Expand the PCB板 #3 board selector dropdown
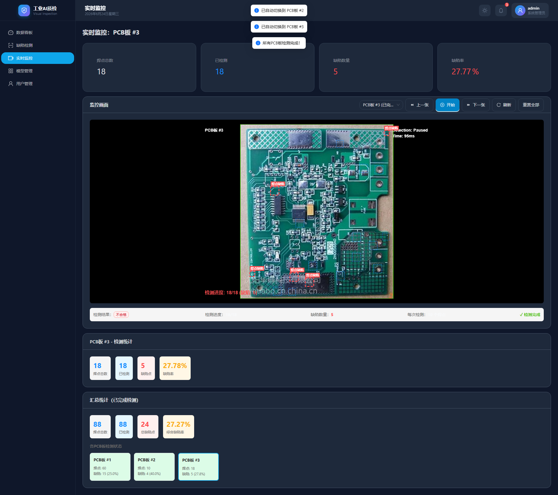The height and width of the screenshot is (495, 558). tap(381, 105)
